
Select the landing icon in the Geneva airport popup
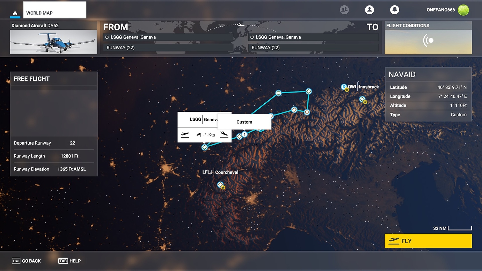point(225,135)
